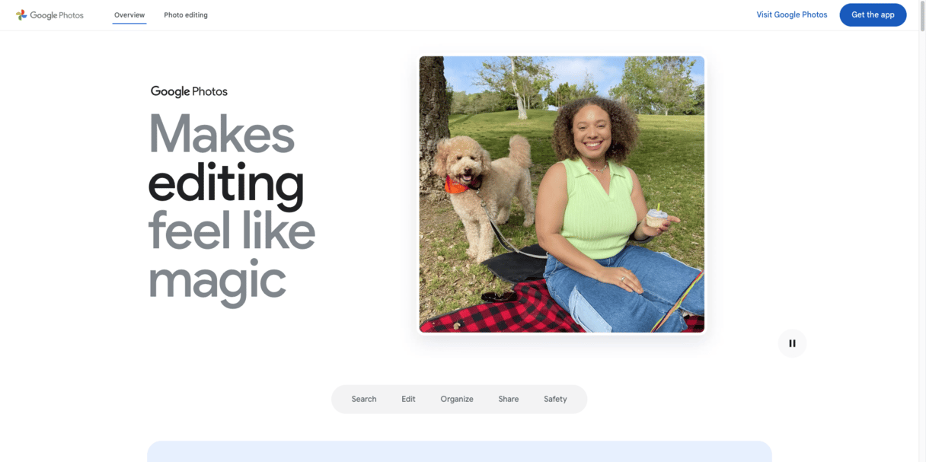This screenshot has width=926, height=462.
Task: Follow the Visit Google Photos link
Action: tap(791, 15)
